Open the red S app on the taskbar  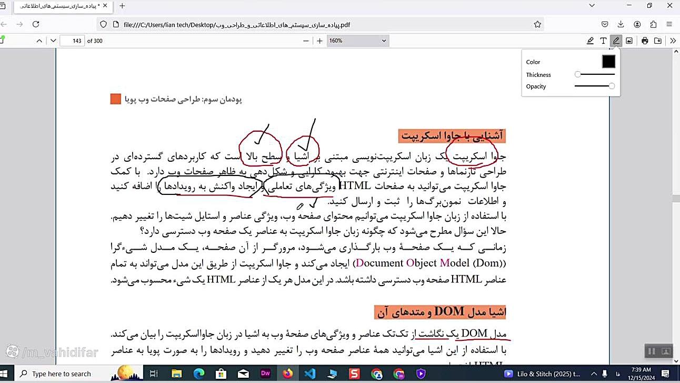(x=354, y=374)
